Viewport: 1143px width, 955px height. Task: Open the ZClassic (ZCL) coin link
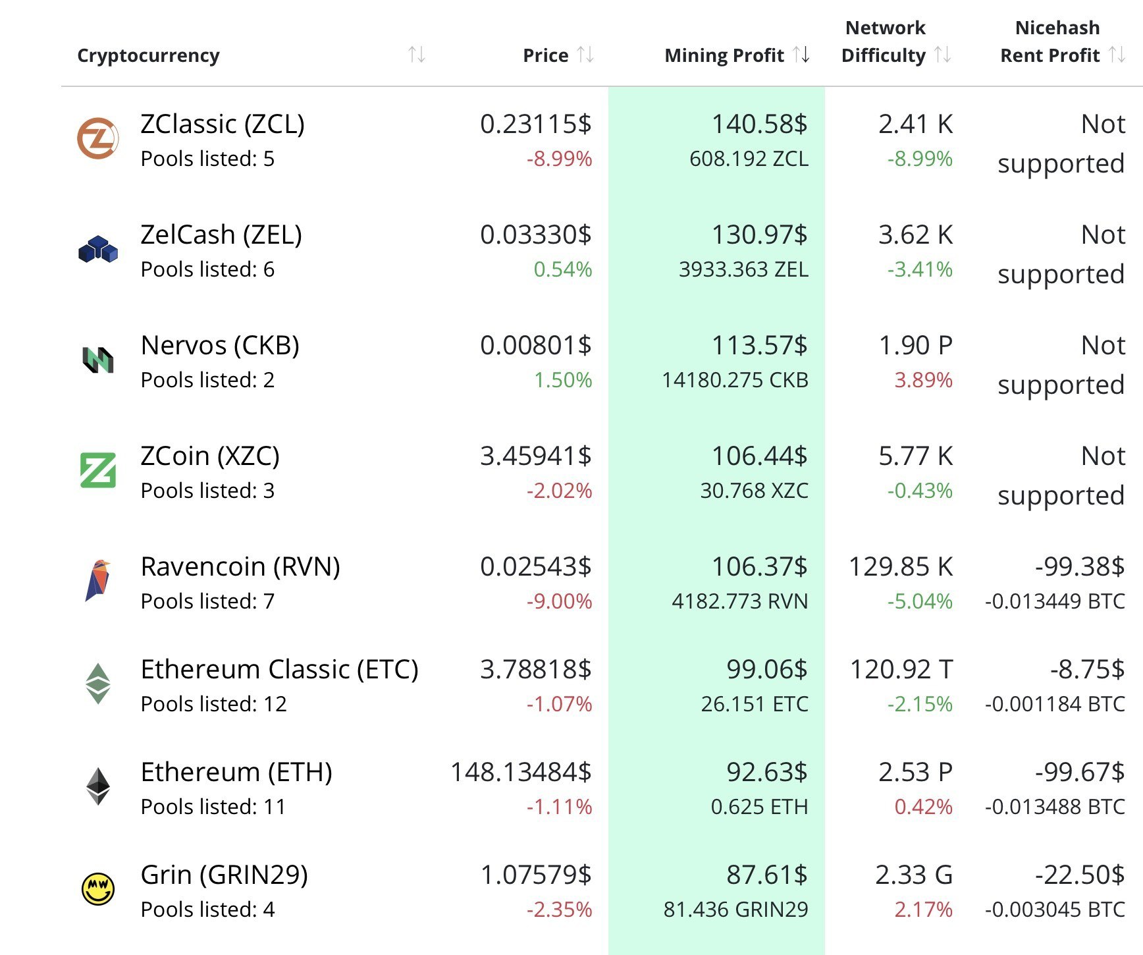(x=223, y=124)
